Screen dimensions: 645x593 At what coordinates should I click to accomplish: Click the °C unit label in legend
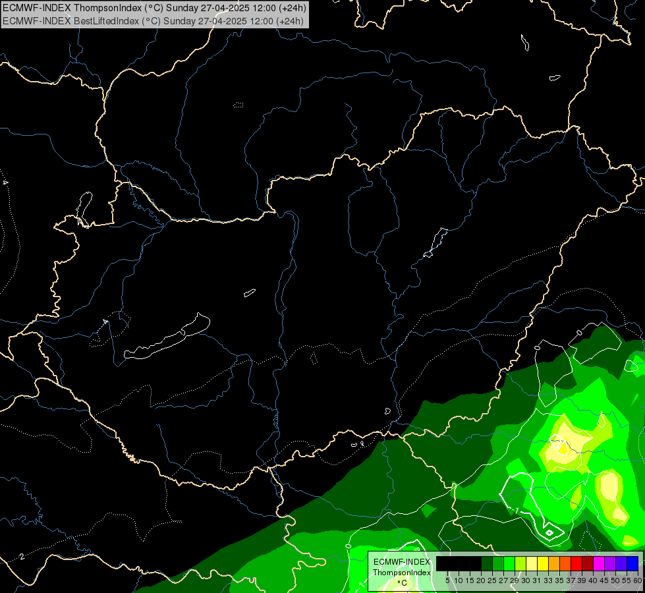402,582
